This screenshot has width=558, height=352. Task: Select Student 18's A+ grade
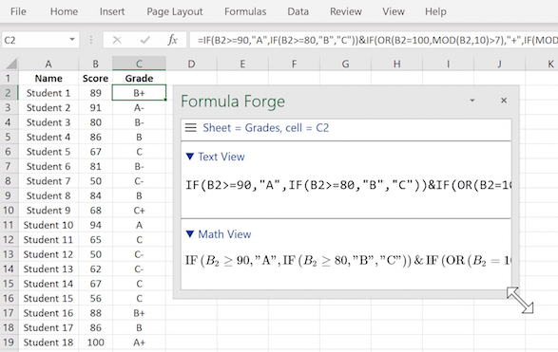pos(139,343)
